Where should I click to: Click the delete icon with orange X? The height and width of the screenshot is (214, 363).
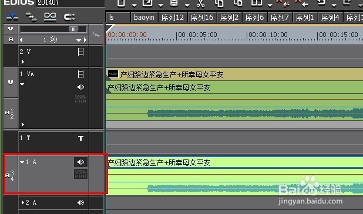coord(283,4)
